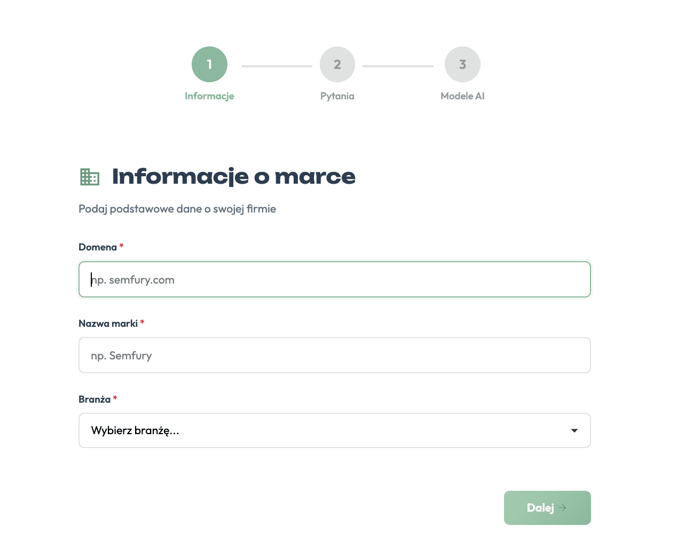
Task: Click the Informacje o marce heading
Action: [234, 177]
